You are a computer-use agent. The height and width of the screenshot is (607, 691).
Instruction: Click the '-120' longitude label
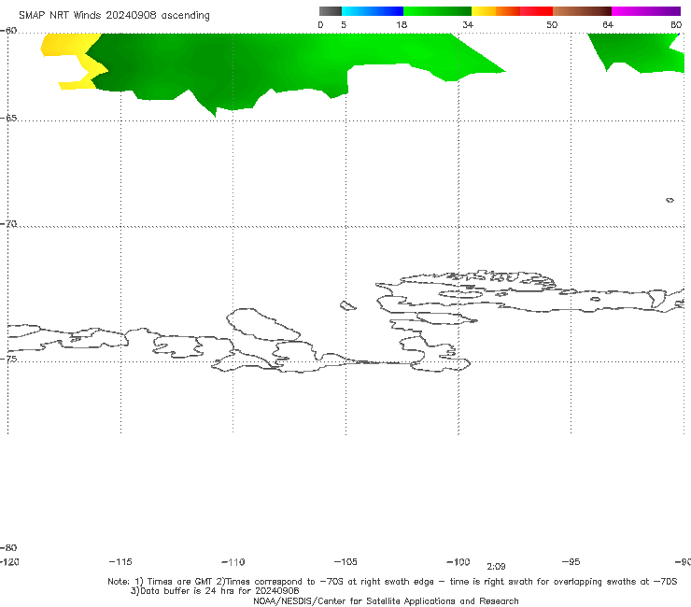point(9,561)
